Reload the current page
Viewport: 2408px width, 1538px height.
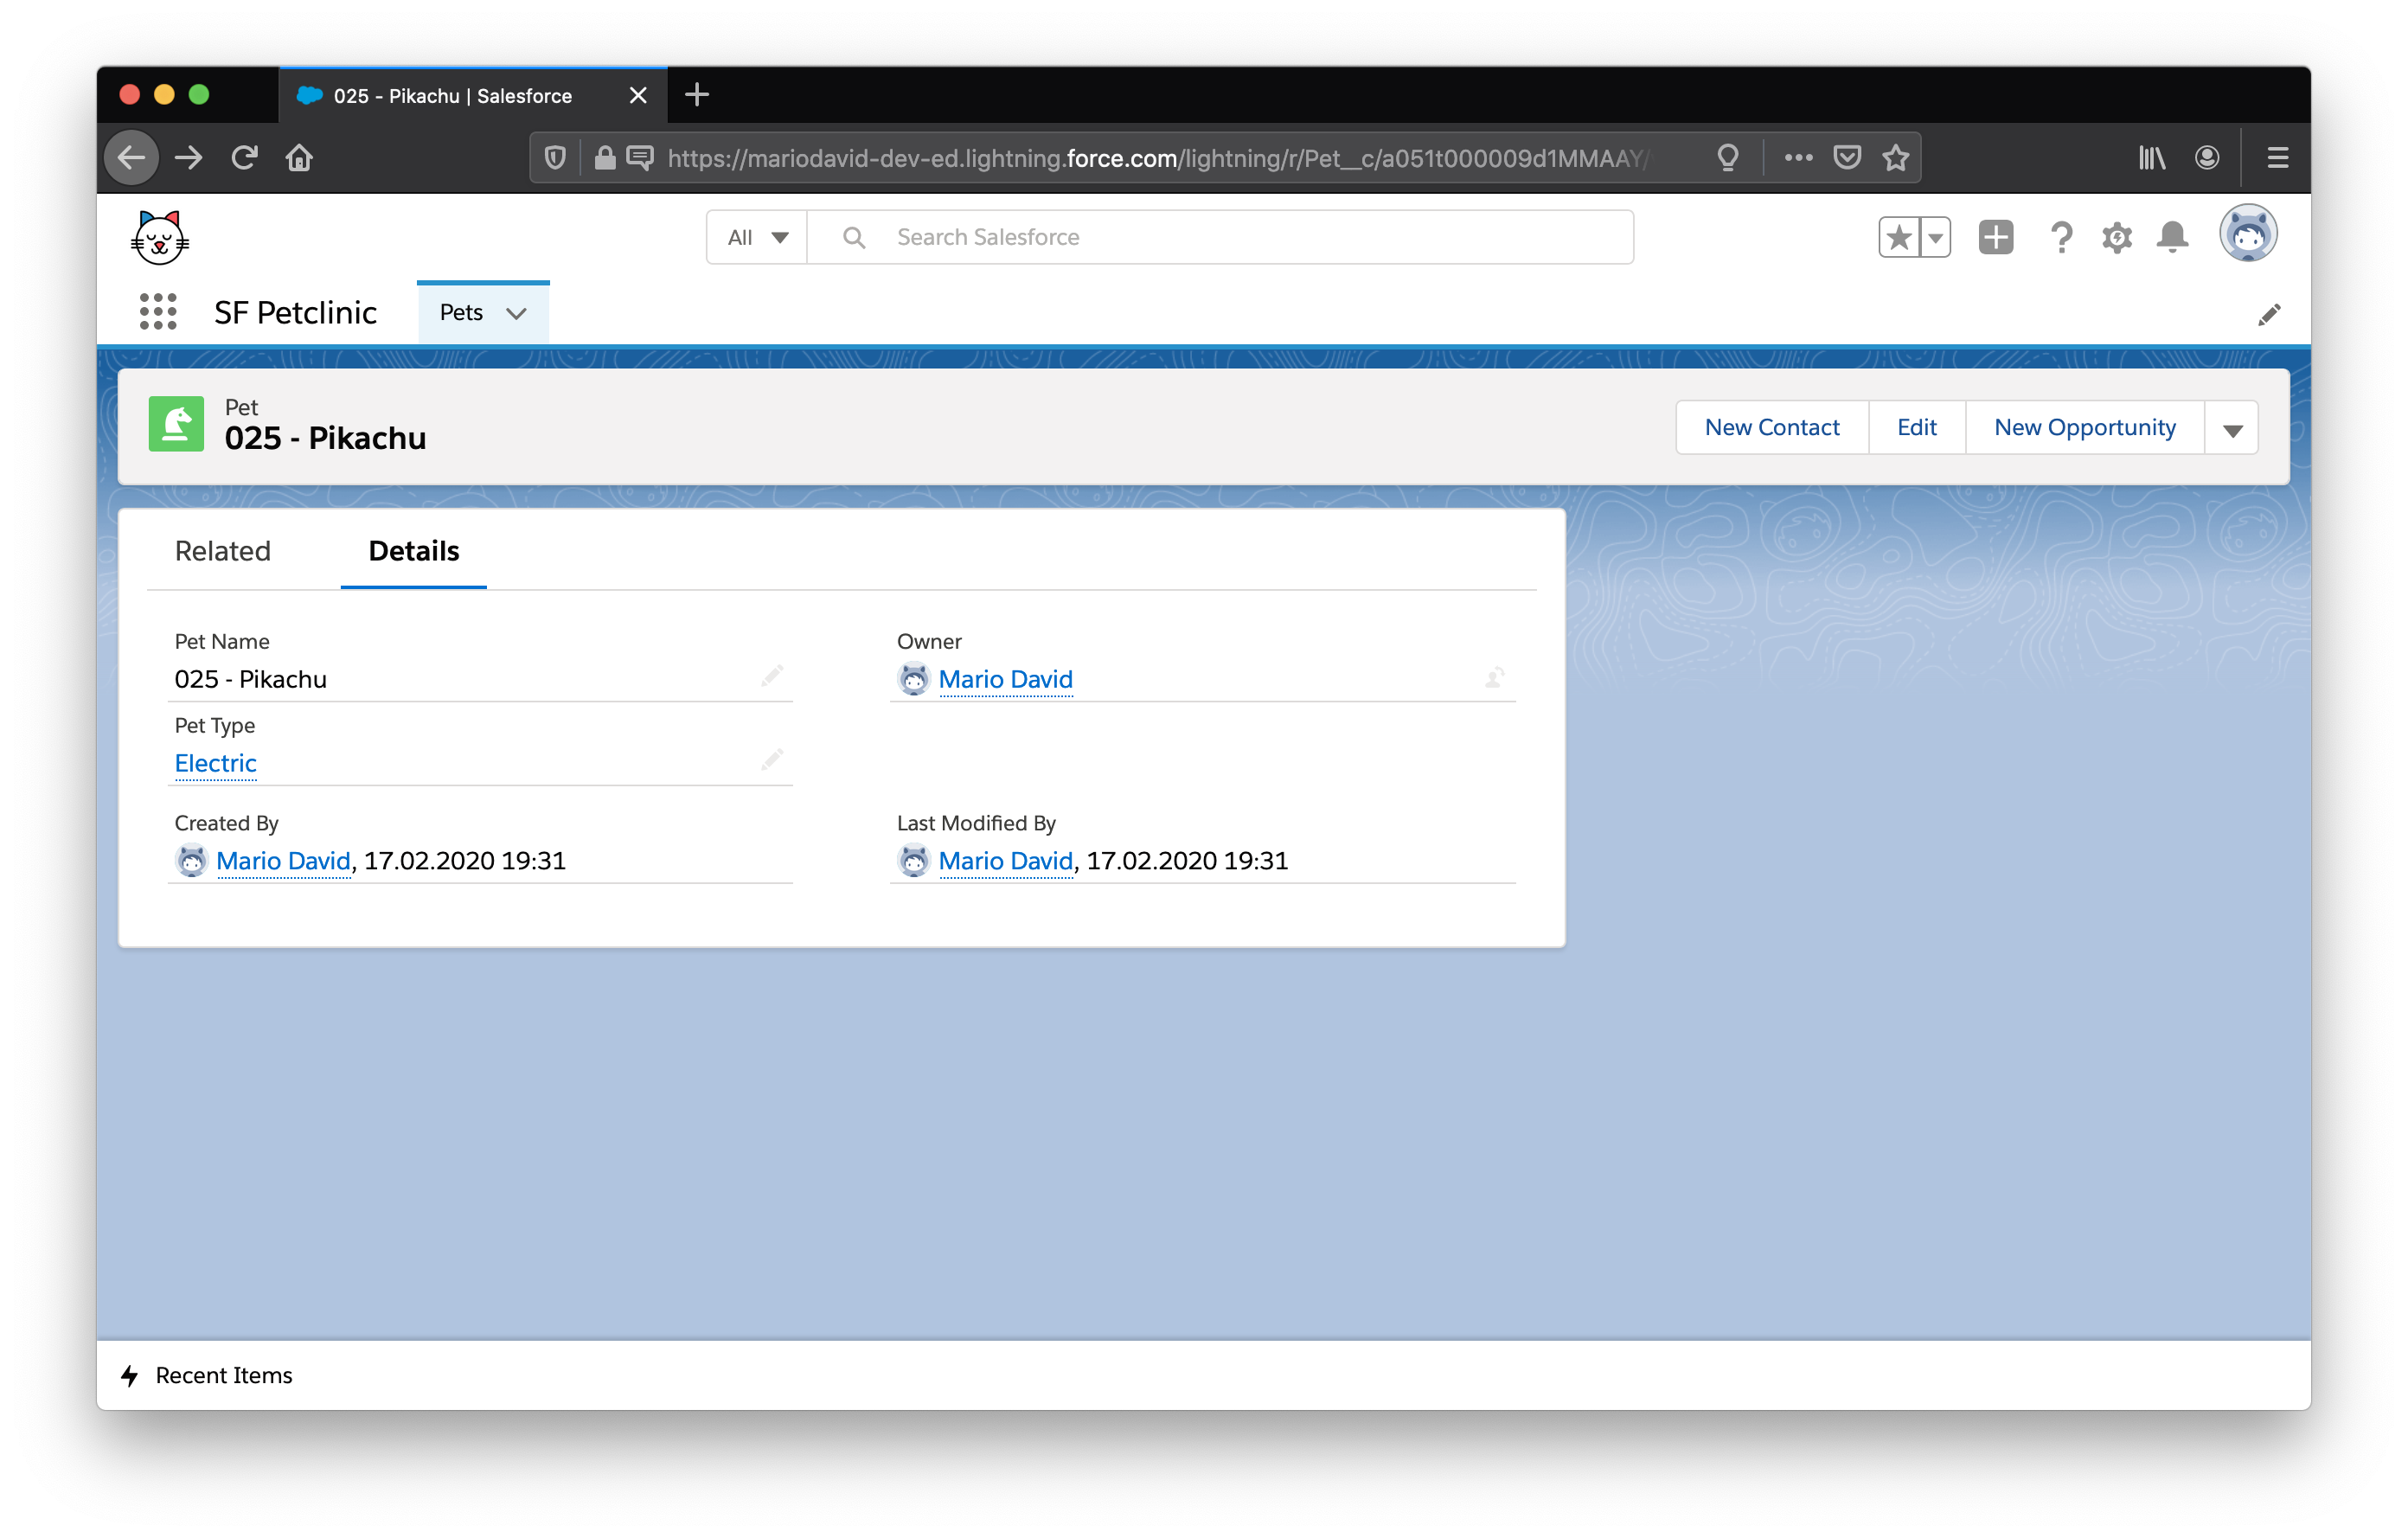pyautogui.click(x=244, y=157)
